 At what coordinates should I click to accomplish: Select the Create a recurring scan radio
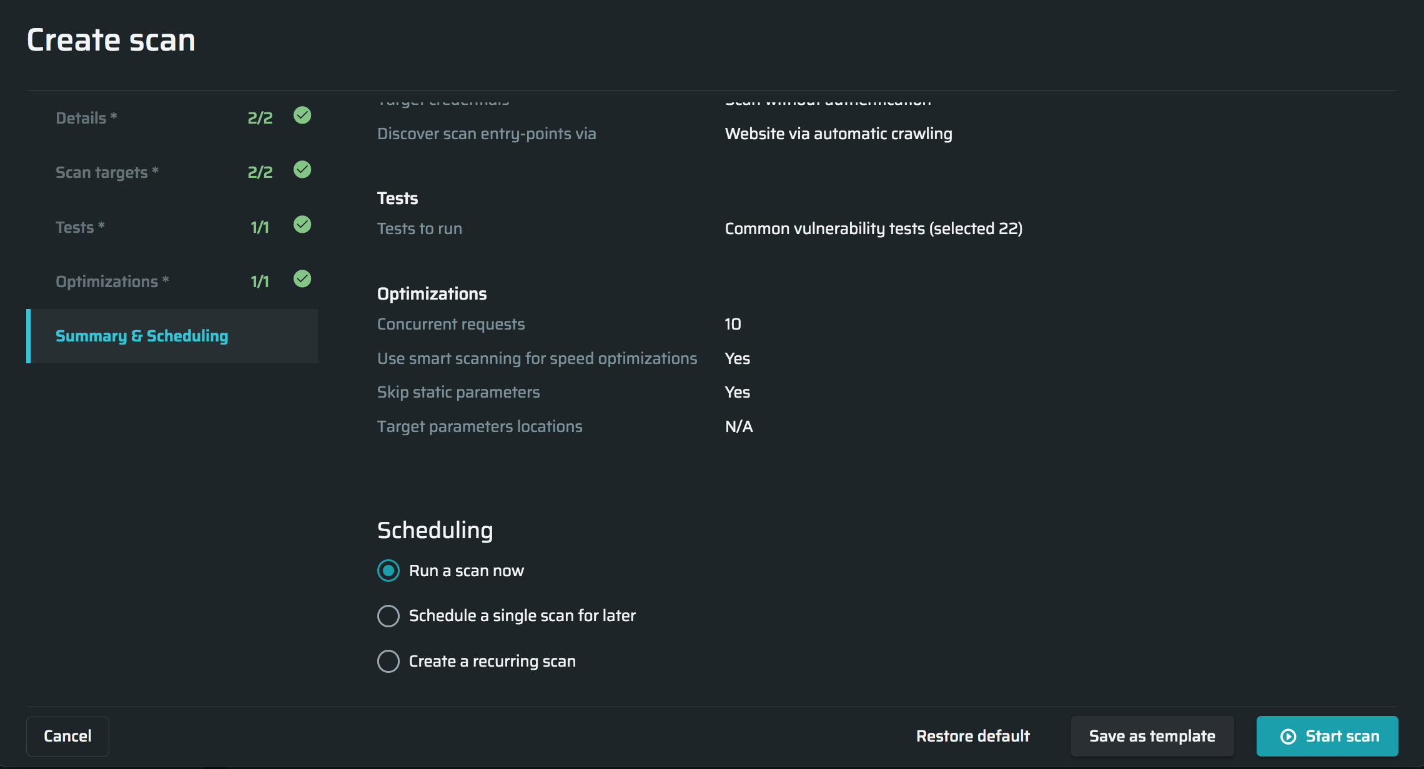388,661
